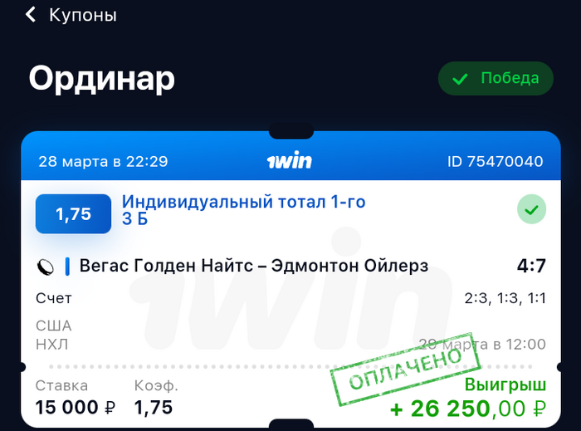581x431 pixels.
Task: Tap the period scores 2:3, 1:3, 1:1
Action: point(505,298)
